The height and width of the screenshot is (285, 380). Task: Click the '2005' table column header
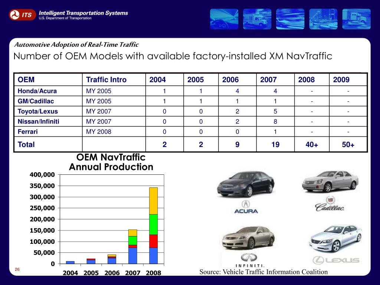[196, 80]
